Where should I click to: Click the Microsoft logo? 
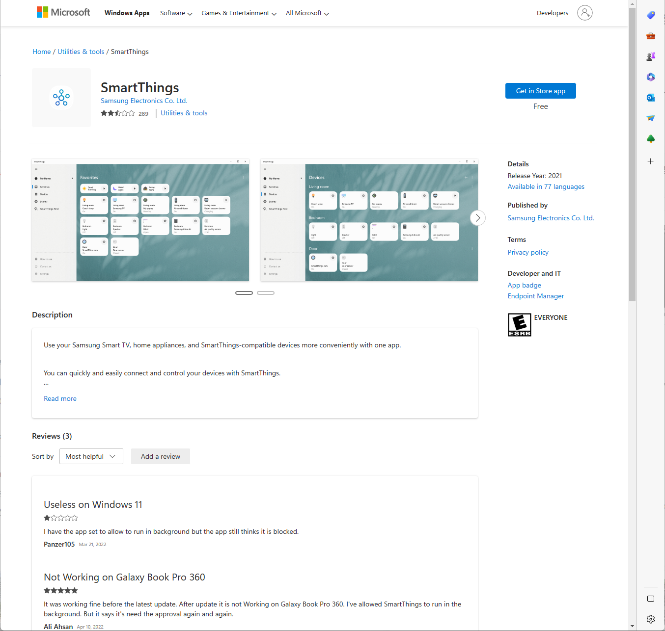tap(63, 12)
